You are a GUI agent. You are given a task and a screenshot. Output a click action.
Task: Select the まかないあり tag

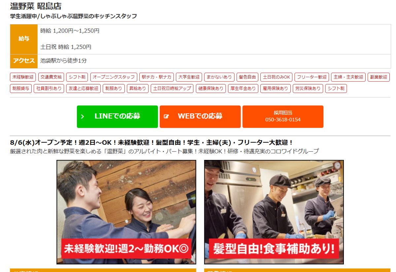(219, 77)
